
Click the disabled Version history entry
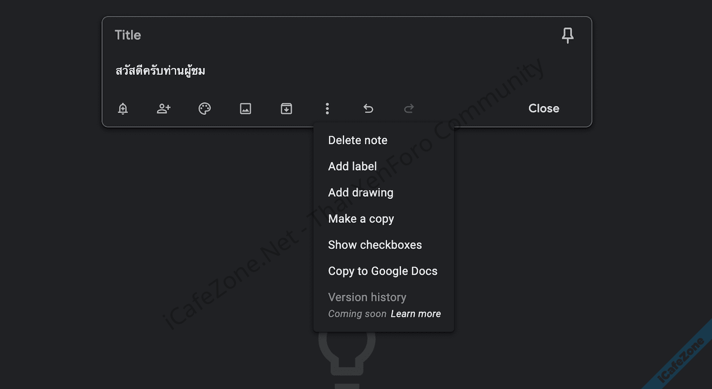click(367, 297)
